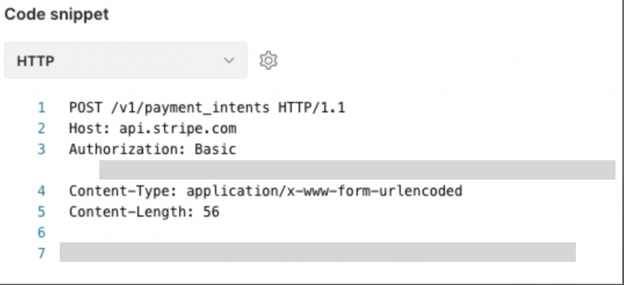Select line number 4 in the gutter
This screenshot has height=285, width=624.
[42, 191]
